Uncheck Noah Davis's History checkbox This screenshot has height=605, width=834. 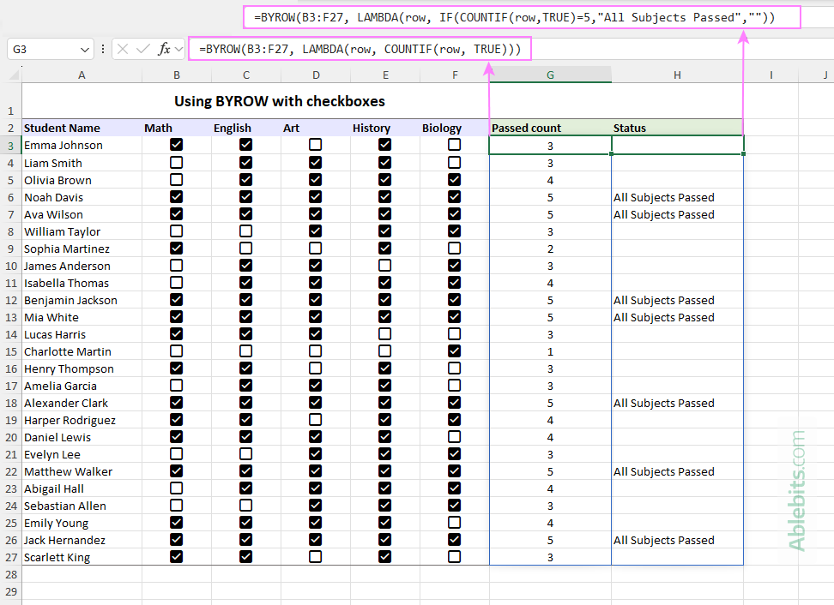click(x=385, y=197)
